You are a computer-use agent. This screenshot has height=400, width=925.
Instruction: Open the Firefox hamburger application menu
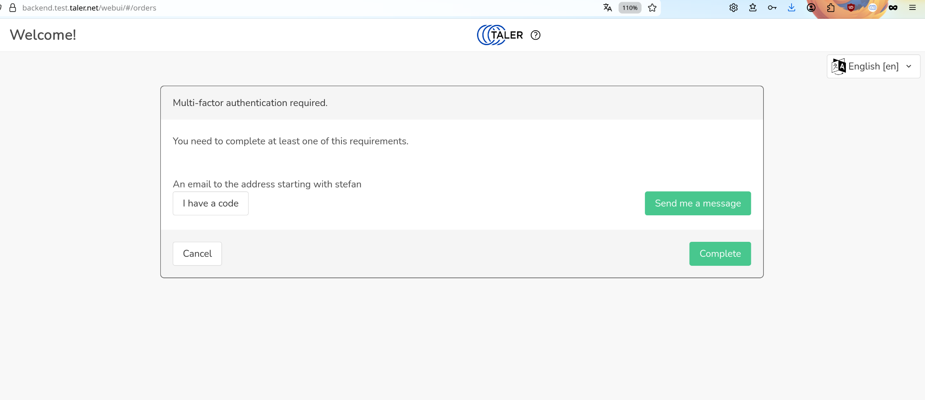[913, 8]
